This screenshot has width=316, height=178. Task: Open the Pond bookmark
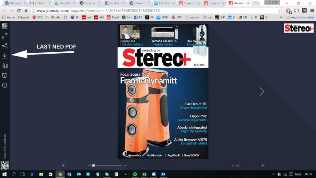pos(113,17)
